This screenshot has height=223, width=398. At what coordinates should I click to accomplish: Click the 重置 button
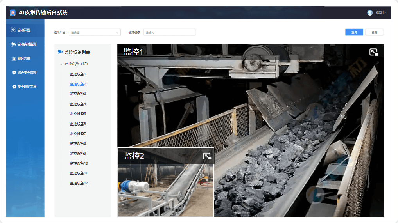[x=374, y=32]
